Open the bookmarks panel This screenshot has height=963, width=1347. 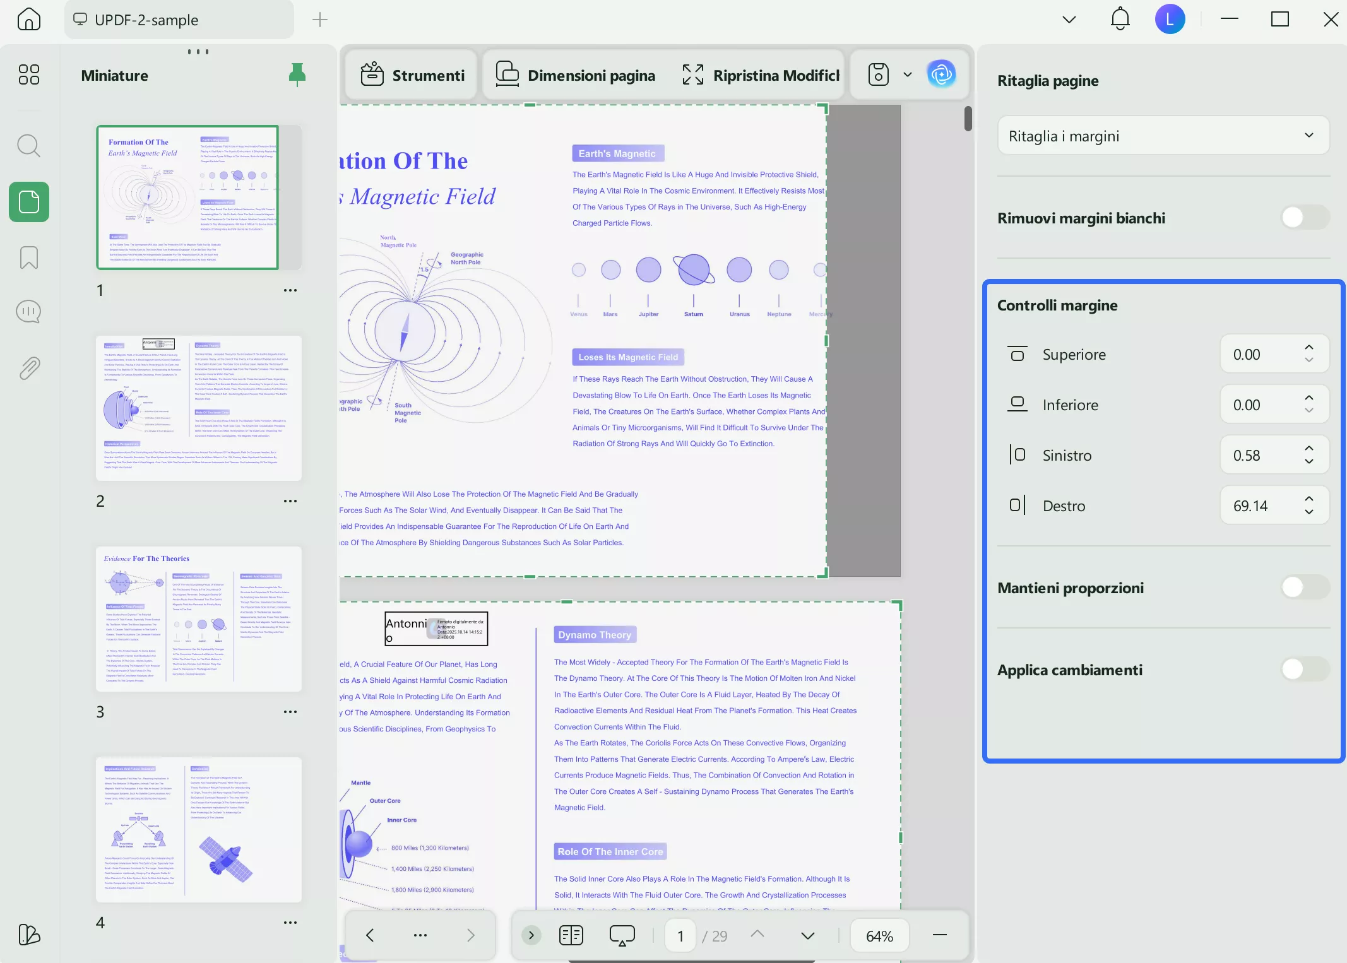28,257
